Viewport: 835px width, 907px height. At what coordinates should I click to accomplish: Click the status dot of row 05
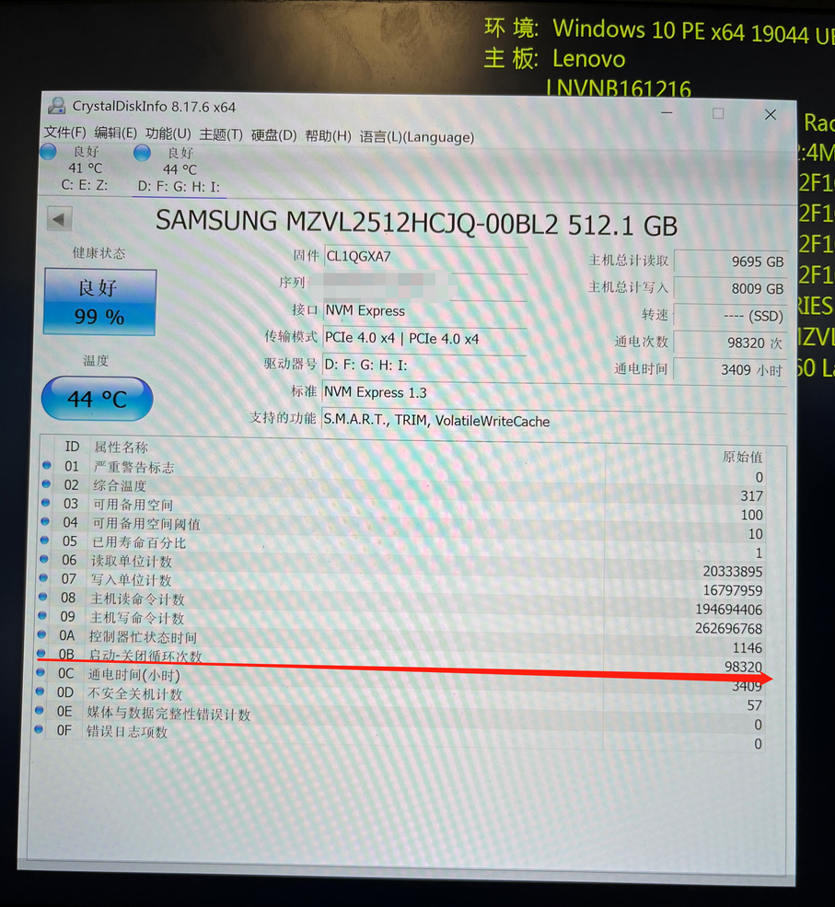pyautogui.click(x=44, y=541)
